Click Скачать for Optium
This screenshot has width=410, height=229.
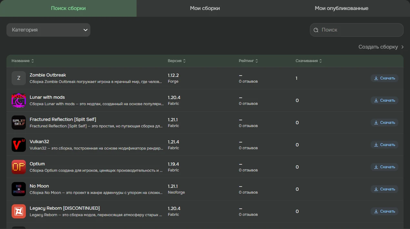coord(384,167)
